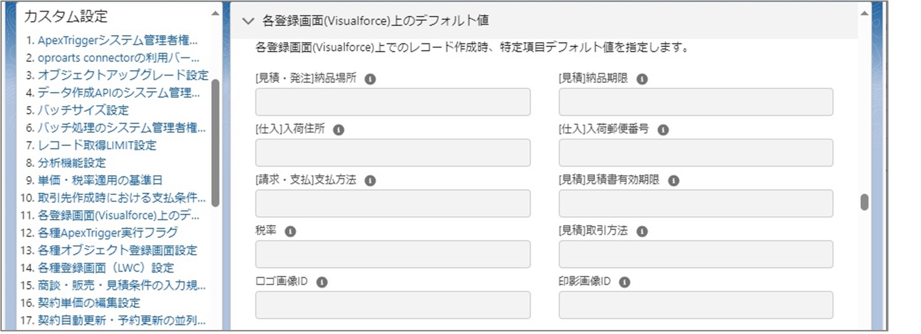Open the info icon beside 税率
Image resolution: width=921 pixels, height=334 pixels.
pyautogui.click(x=291, y=231)
